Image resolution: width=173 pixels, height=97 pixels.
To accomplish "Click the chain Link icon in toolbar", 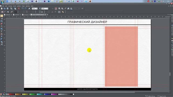I will [x=65, y=9].
